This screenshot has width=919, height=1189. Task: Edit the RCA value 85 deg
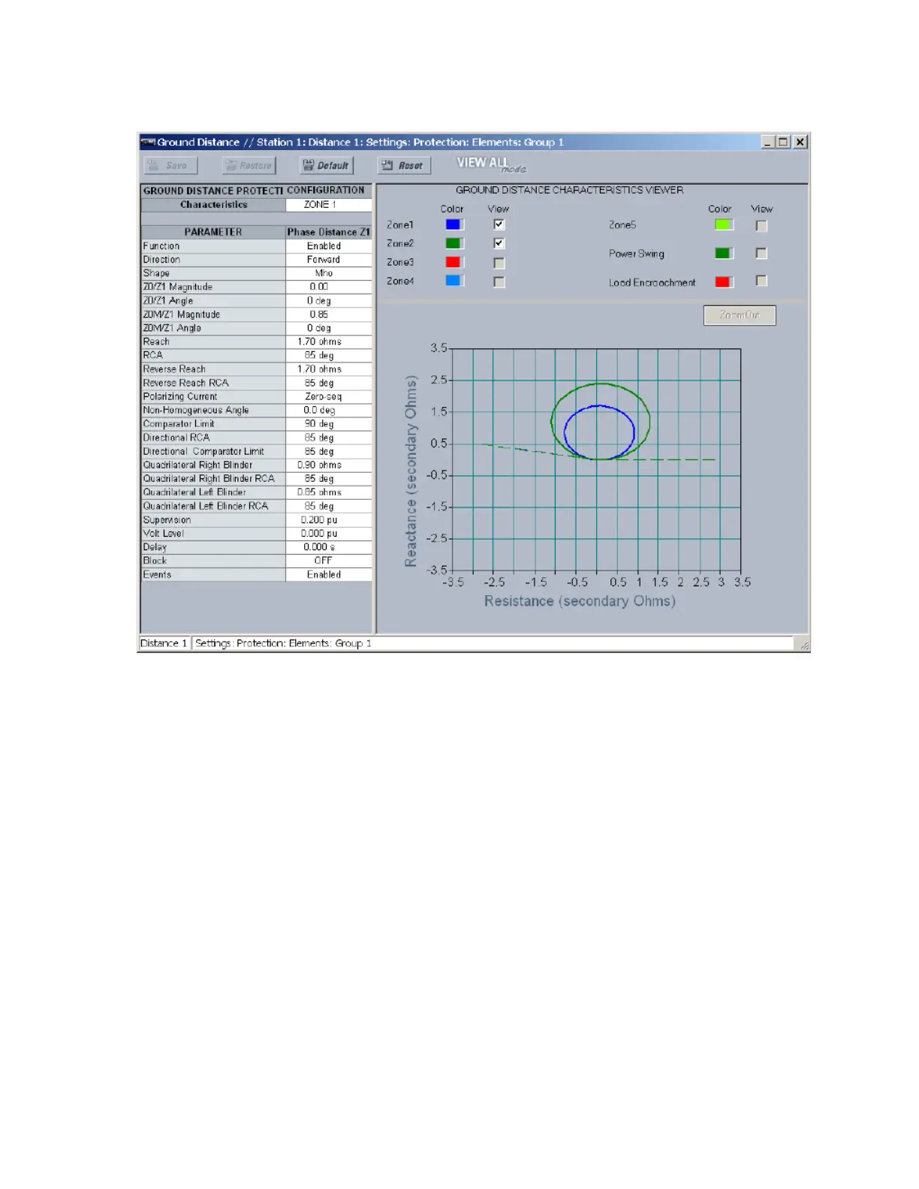click(329, 355)
